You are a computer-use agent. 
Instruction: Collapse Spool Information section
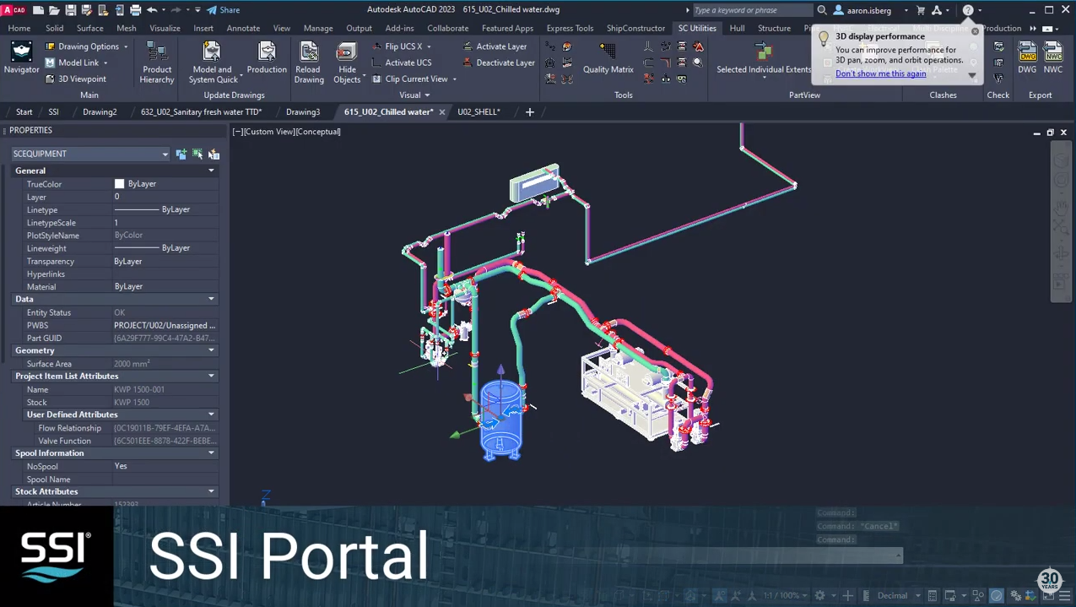(211, 453)
